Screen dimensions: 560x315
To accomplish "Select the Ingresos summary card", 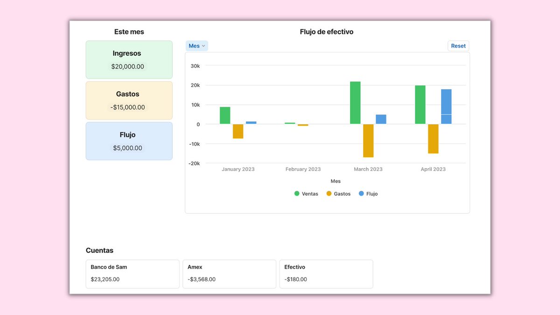I will coord(129,60).
